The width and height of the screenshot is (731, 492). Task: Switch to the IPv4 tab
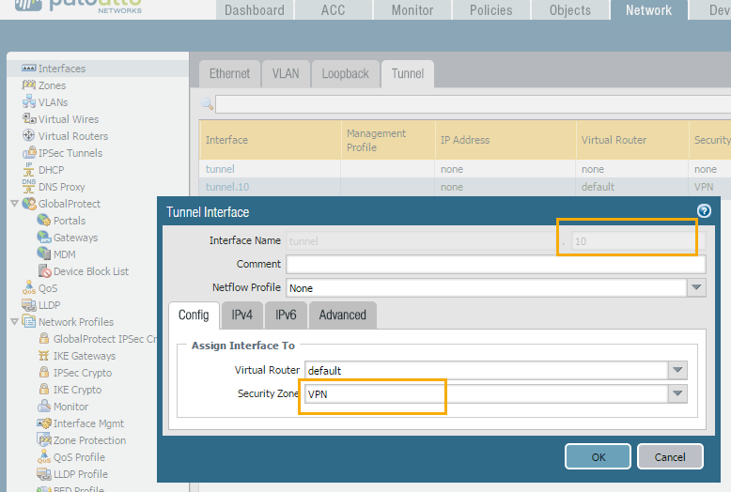click(241, 315)
